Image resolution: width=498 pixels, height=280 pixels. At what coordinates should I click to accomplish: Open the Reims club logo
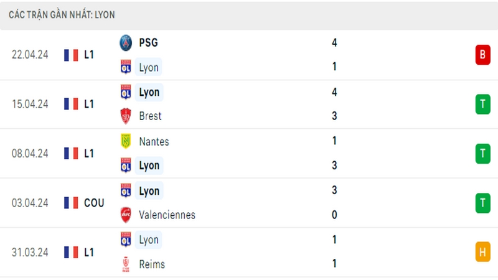click(x=126, y=264)
